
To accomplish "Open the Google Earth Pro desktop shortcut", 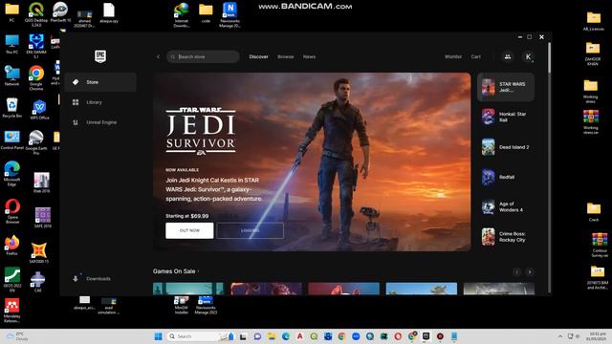I will [36, 142].
